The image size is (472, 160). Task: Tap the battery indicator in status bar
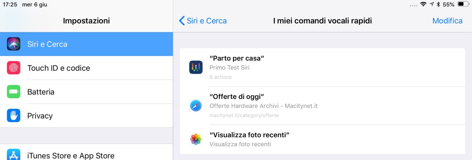(463, 4)
